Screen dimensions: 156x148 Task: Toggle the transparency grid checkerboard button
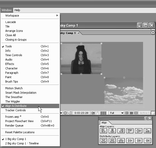131,113
